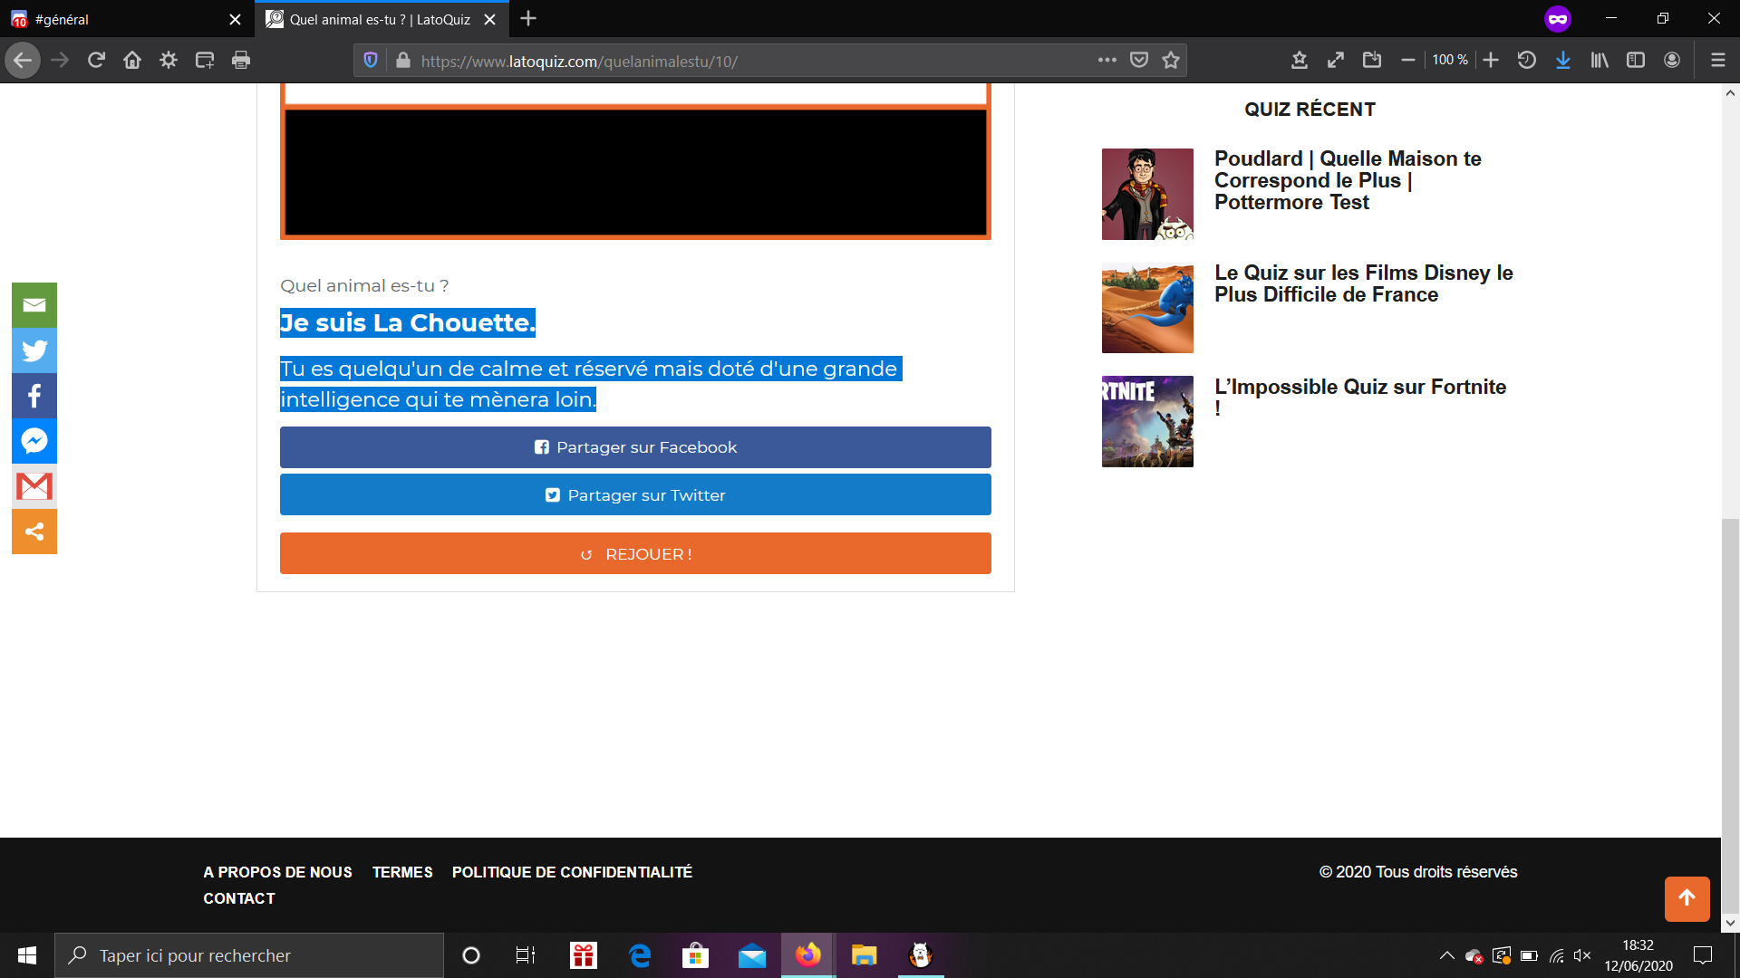The width and height of the screenshot is (1740, 978).
Task: Open the Library menu icon
Action: tap(1599, 60)
